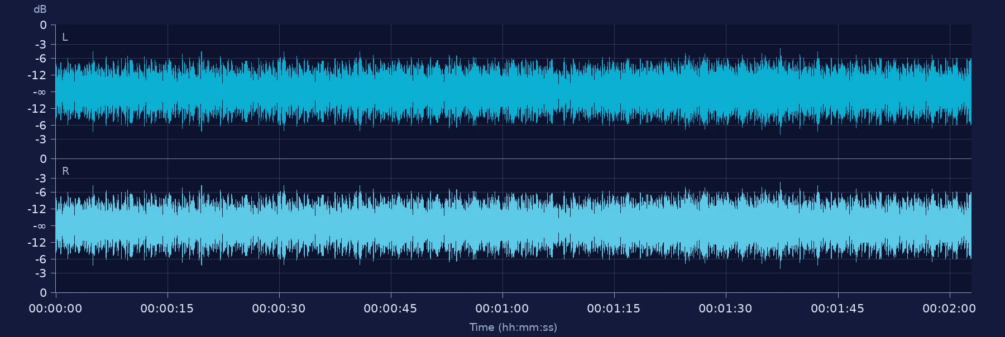Click the top 0 dB scale label
This screenshot has height=337, width=1005.
click(44, 25)
